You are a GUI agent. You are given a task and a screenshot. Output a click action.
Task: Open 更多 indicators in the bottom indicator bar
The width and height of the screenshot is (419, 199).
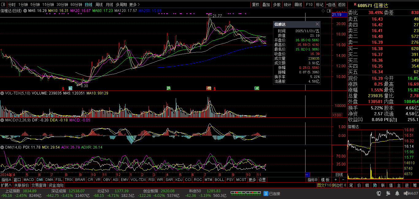click(252, 180)
